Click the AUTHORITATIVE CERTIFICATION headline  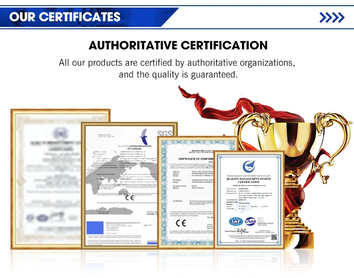pyautogui.click(x=178, y=45)
